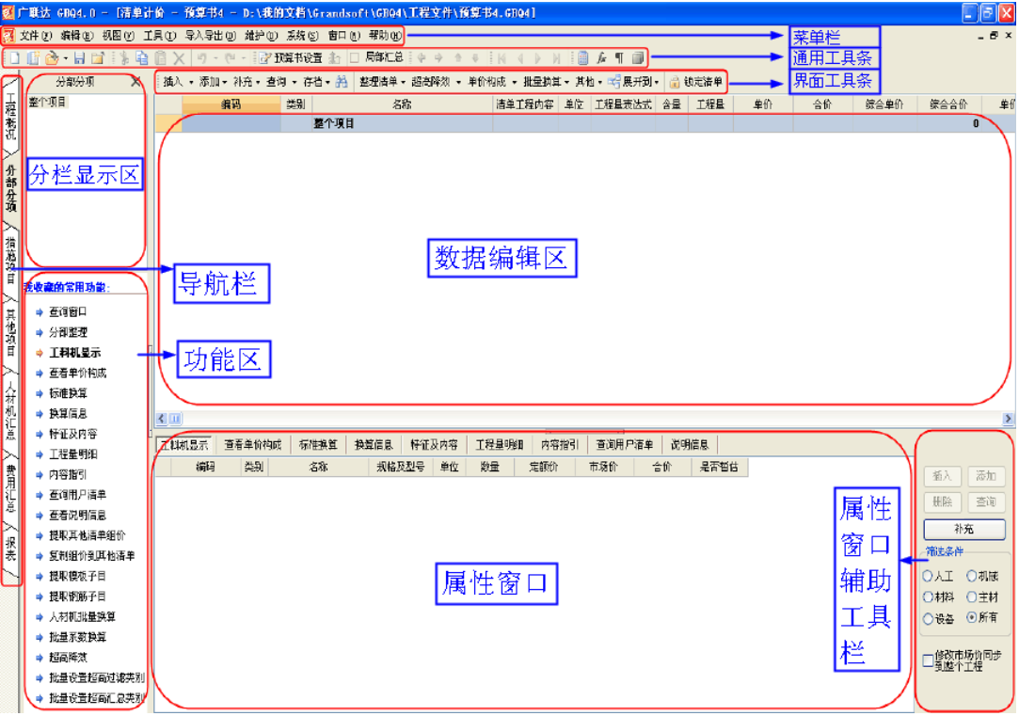Click the 锁定清单 lock icon
Viewport: 1019px width, 716px height.
coord(675,82)
